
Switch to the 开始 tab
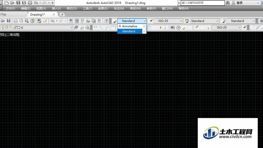pos(3,14)
